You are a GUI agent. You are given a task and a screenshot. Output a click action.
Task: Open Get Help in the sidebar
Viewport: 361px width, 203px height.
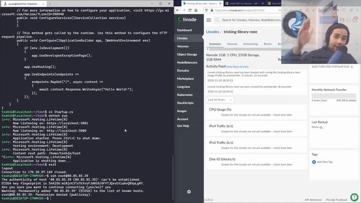coord(183,126)
